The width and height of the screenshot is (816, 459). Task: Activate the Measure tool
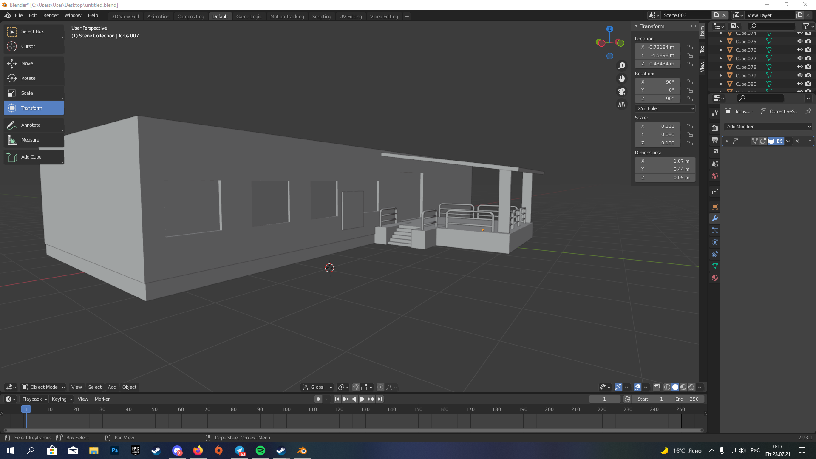[30, 140]
